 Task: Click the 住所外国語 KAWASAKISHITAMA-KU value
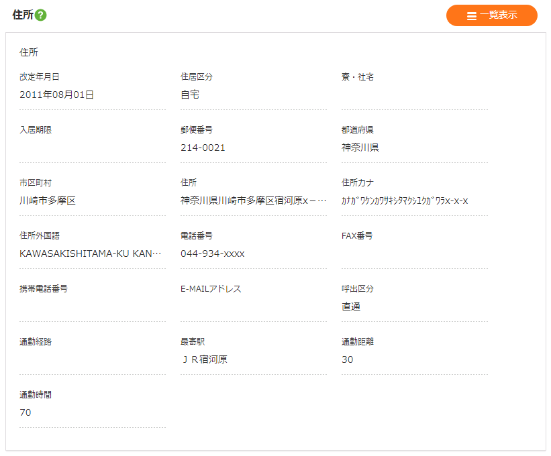(91, 253)
